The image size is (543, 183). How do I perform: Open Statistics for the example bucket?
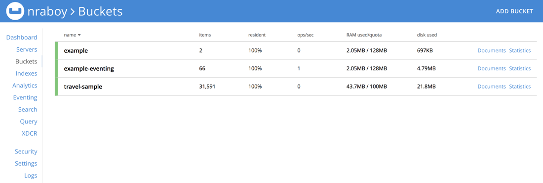[x=520, y=50]
